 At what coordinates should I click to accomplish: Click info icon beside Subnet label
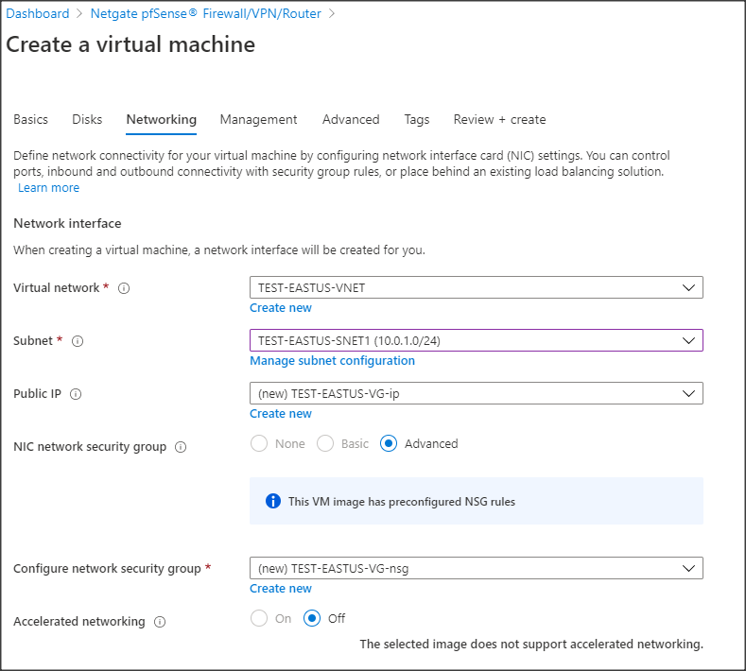coord(78,341)
